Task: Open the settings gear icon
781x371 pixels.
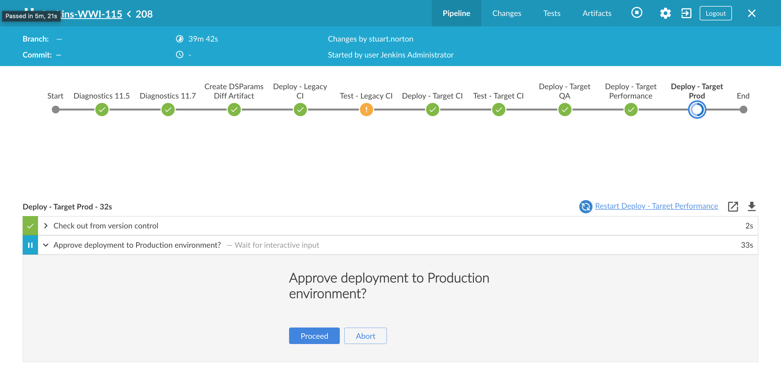Action: click(665, 13)
